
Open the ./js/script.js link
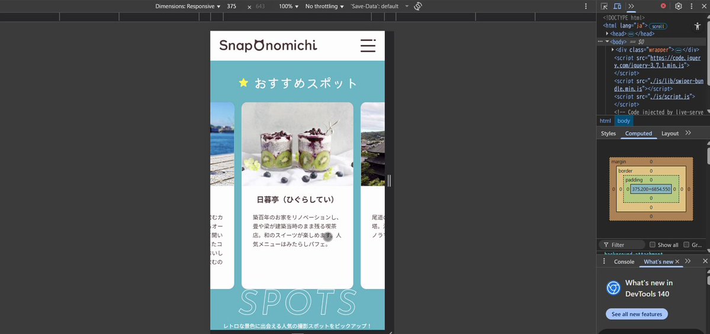coord(672,96)
